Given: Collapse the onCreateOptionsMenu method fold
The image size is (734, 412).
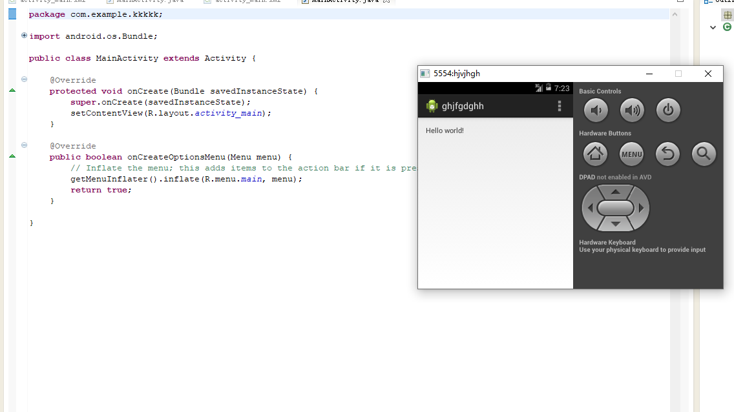Looking at the screenshot, I should 24,145.
